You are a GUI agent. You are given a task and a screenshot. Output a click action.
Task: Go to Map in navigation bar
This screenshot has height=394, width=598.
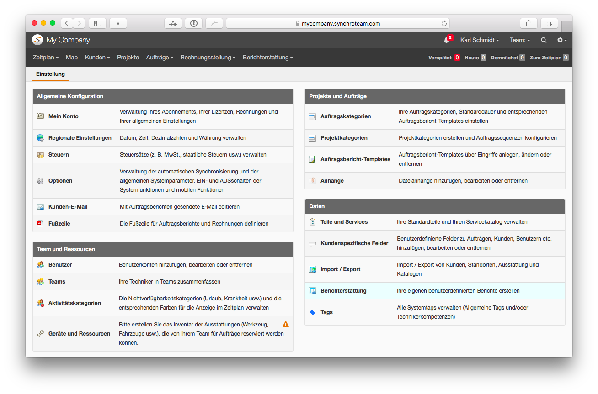pos(72,58)
